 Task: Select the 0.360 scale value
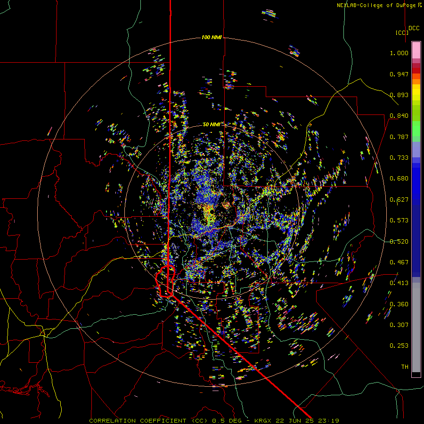(399, 304)
